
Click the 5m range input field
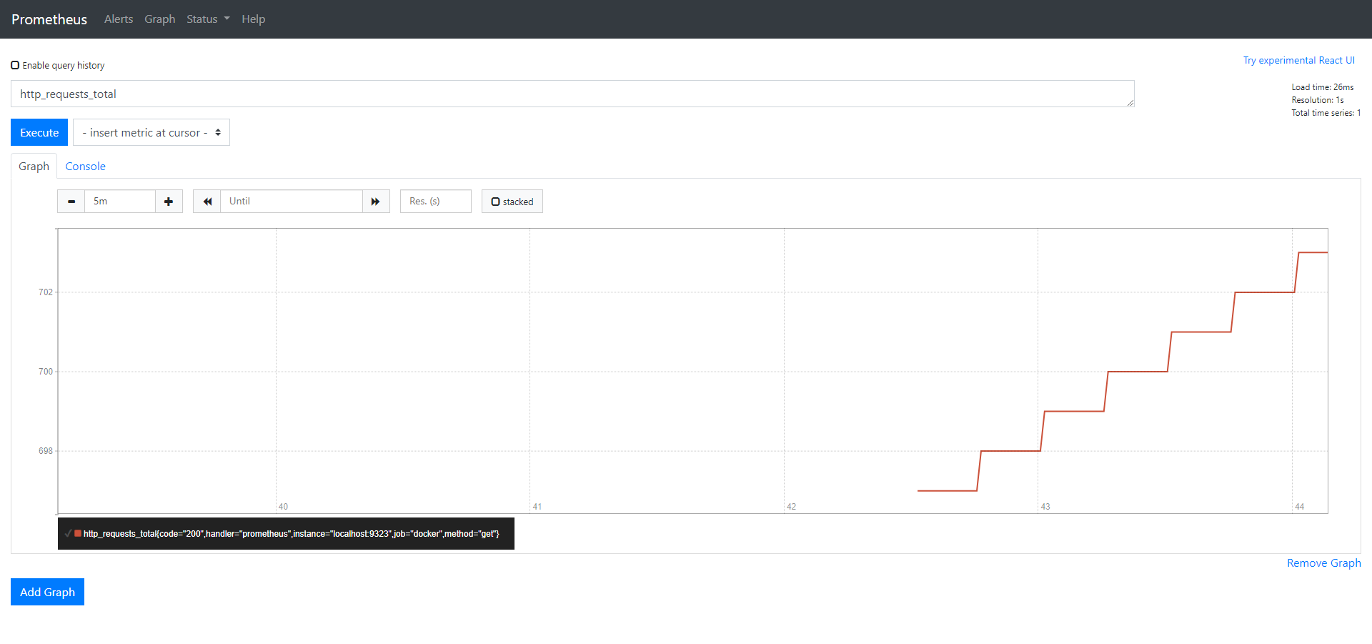coord(119,202)
